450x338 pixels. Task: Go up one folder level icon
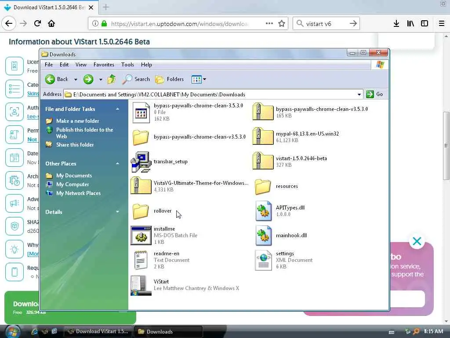[111, 79]
